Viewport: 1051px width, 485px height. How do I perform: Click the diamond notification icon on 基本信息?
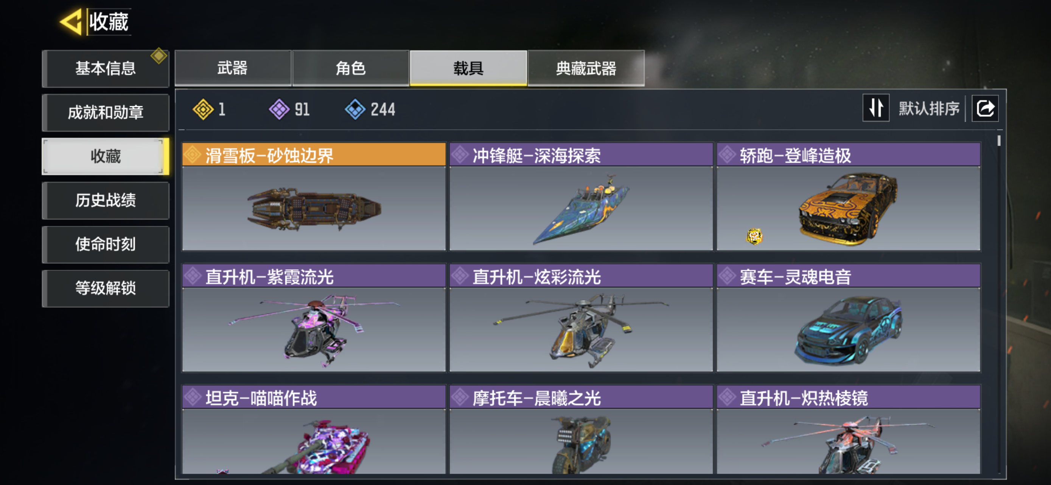[x=159, y=56]
